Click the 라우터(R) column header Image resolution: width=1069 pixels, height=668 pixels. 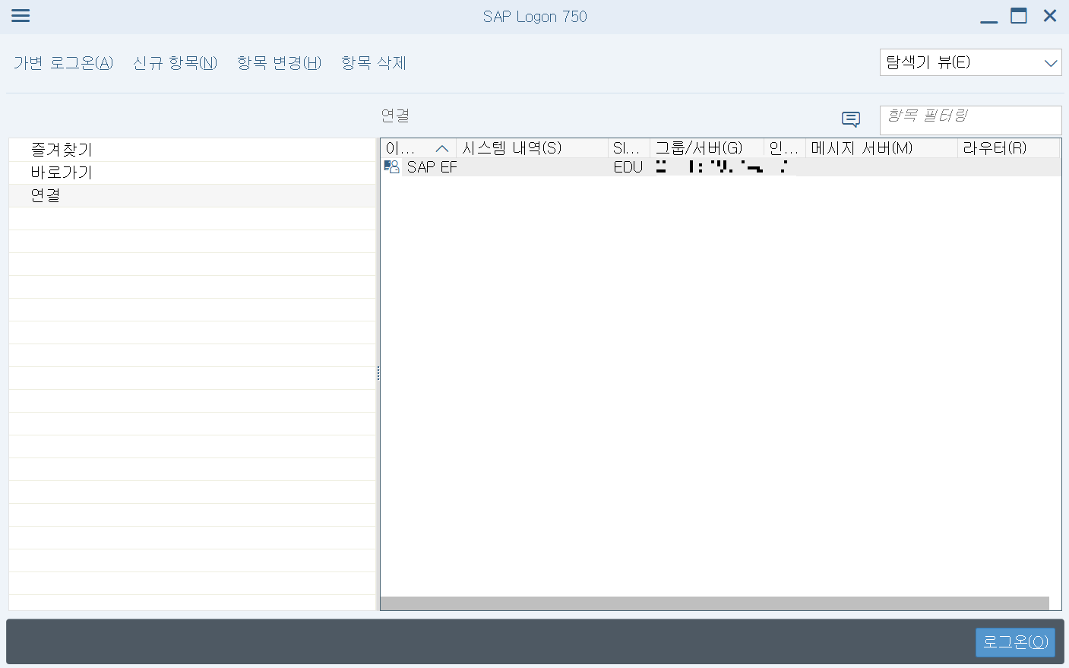point(1008,148)
